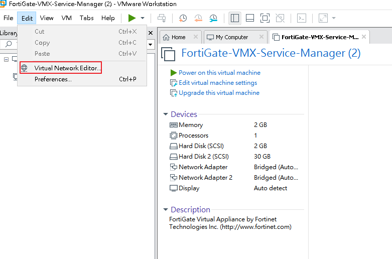Enter full screen mode icon

click(x=265, y=18)
